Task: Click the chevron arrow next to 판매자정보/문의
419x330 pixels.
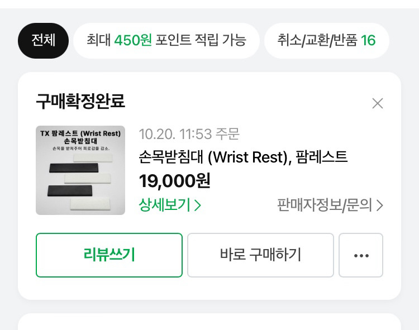Action: tap(380, 205)
